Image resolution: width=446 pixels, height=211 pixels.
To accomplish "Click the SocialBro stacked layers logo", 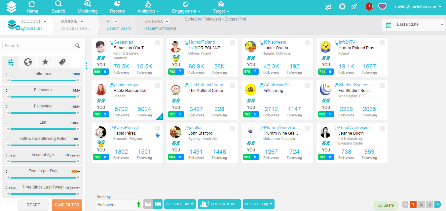I will point(11,7).
